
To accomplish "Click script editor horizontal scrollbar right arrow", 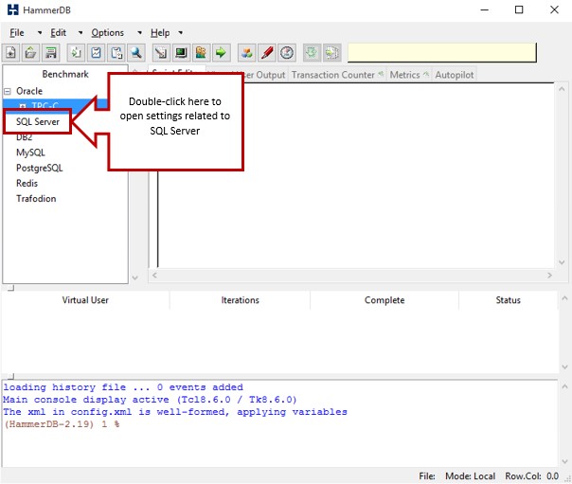I will pyautogui.click(x=550, y=276).
